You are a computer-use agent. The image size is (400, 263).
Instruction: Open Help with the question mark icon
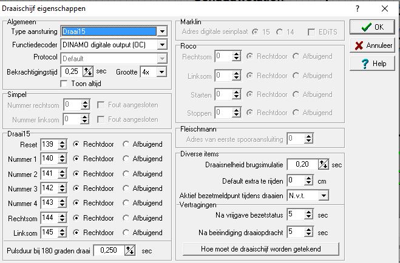click(x=373, y=64)
